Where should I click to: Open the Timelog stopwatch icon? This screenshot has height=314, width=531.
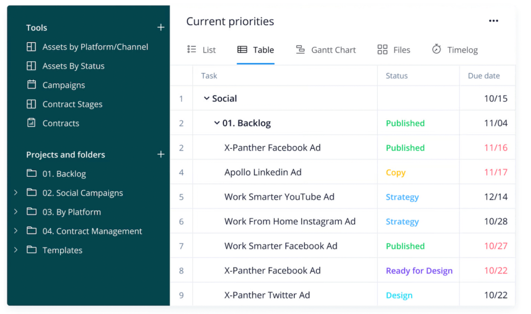pyautogui.click(x=436, y=49)
